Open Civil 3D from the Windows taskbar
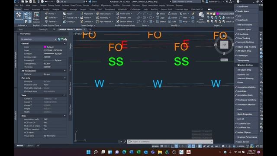Image resolution: width=277 pixels, height=156 pixels. tap(181, 152)
